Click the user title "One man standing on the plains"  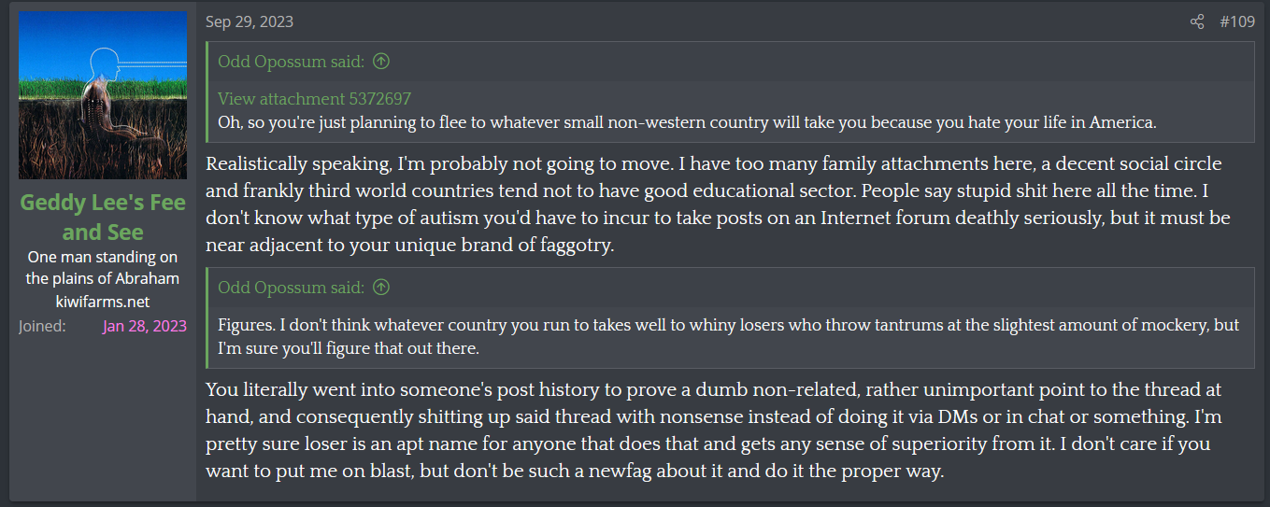coord(103,267)
